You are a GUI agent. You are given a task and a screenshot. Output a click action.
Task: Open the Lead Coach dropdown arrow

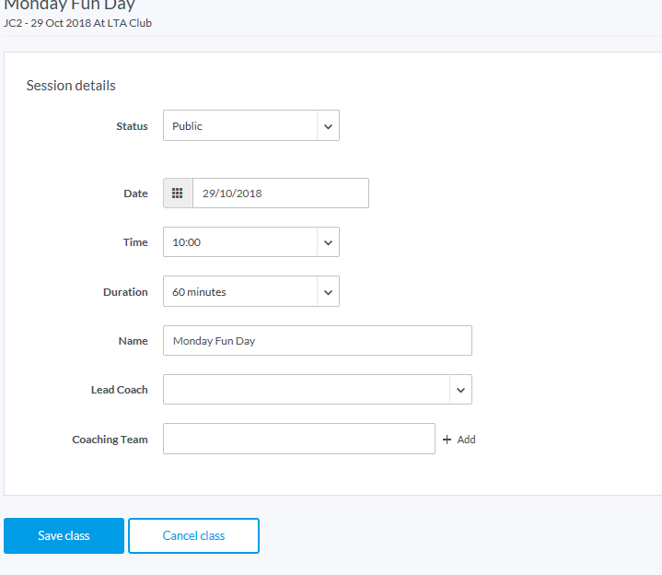click(x=460, y=390)
